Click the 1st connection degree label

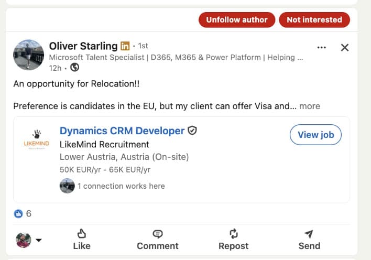point(143,46)
